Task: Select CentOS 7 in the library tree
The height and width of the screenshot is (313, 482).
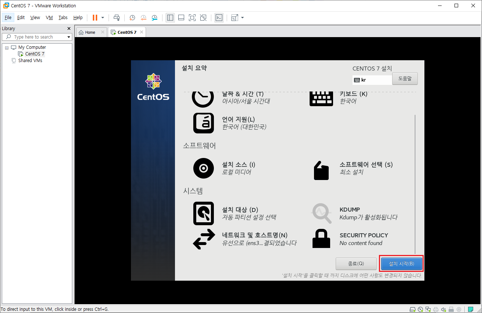Action: tap(35, 54)
